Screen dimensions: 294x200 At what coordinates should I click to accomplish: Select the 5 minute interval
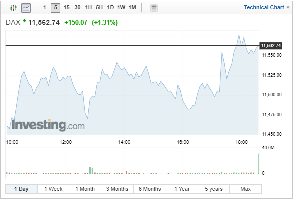pos(55,8)
